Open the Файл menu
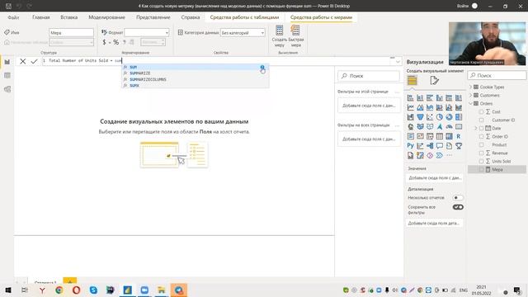Screen dimensions: 528x297 13,17
